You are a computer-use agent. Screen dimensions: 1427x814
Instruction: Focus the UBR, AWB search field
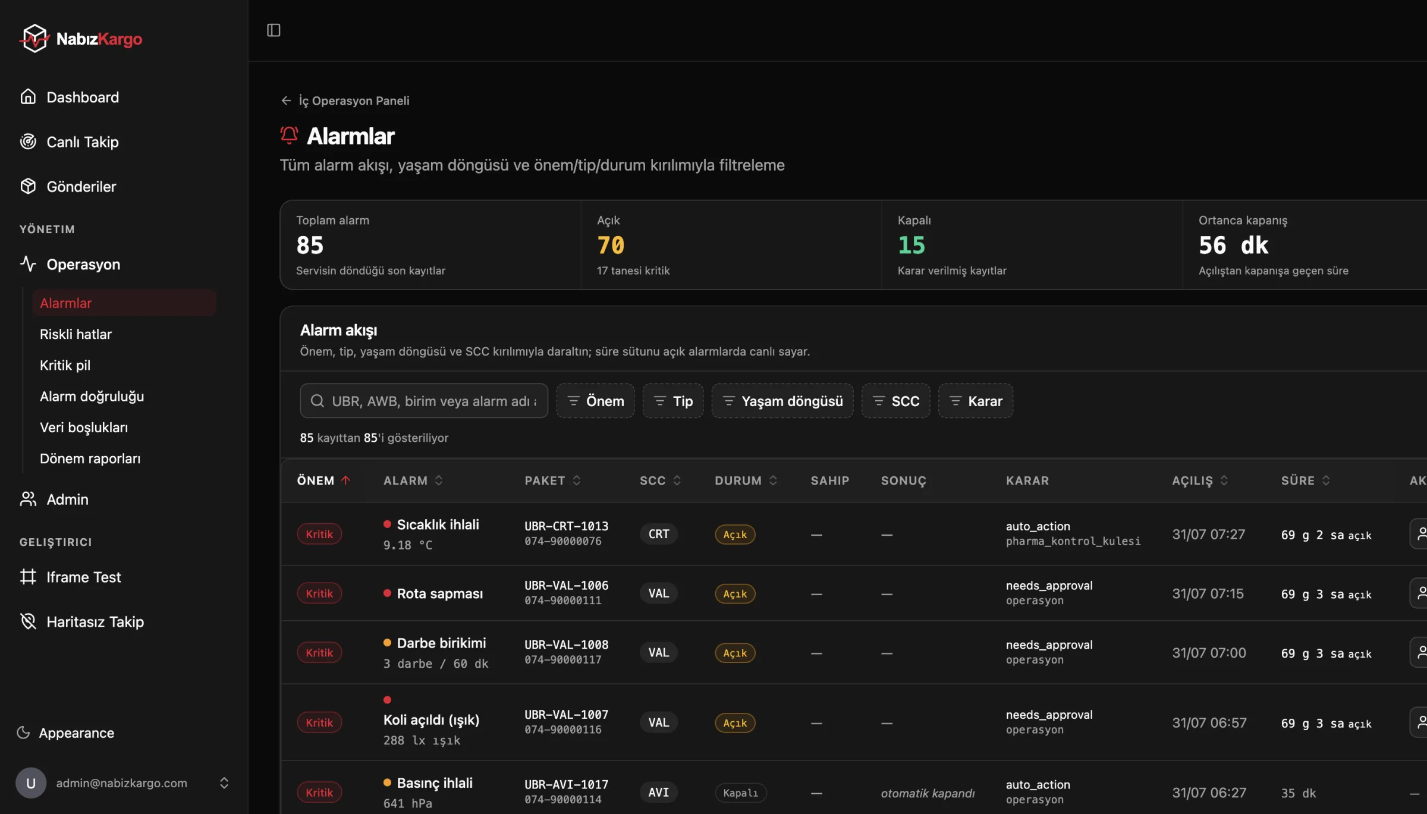pyautogui.click(x=424, y=401)
